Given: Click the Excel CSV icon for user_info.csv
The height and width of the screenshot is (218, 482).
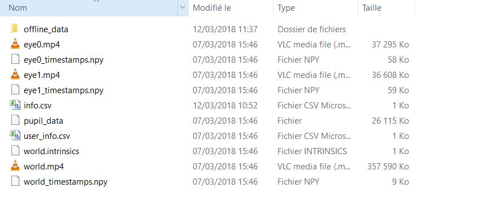Looking at the screenshot, I should tap(15, 136).
